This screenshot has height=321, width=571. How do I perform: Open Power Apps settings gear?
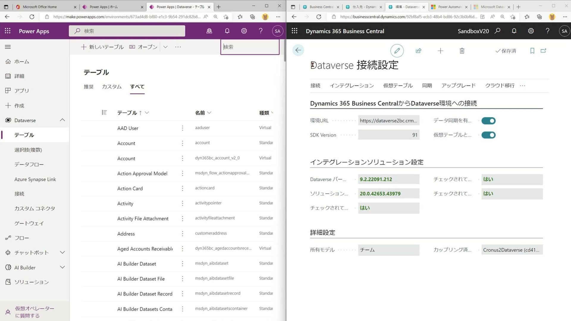244,31
